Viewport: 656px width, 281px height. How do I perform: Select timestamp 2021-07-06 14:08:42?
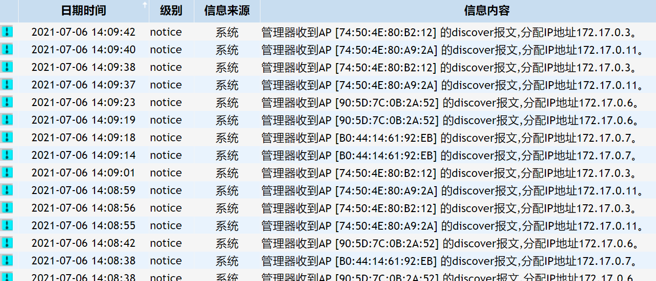[x=84, y=243]
